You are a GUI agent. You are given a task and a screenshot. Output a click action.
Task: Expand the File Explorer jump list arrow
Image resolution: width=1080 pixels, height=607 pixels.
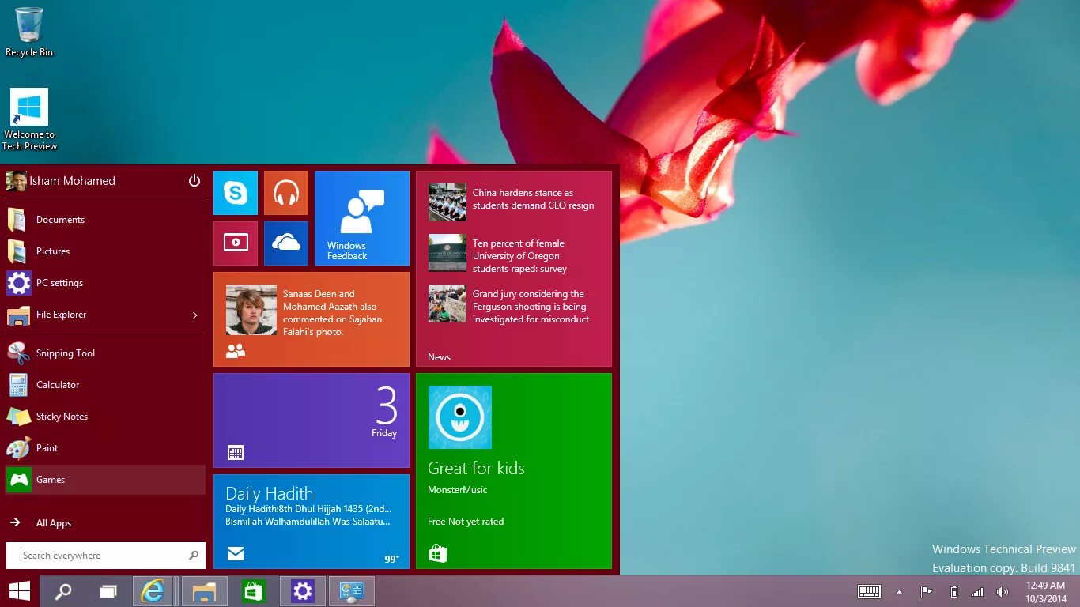pos(195,315)
